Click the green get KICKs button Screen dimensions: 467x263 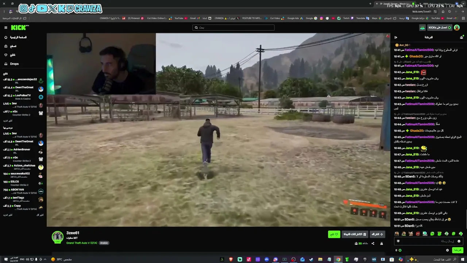tap(440, 28)
